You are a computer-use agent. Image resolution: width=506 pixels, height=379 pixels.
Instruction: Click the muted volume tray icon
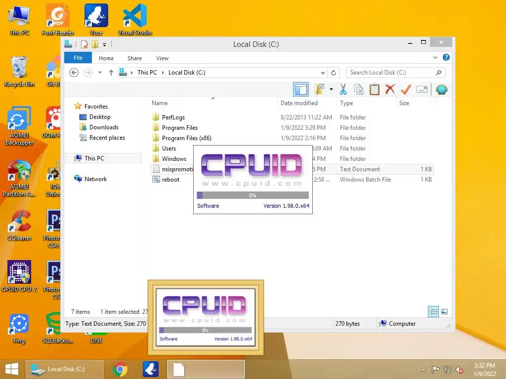[x=459, y=370]
